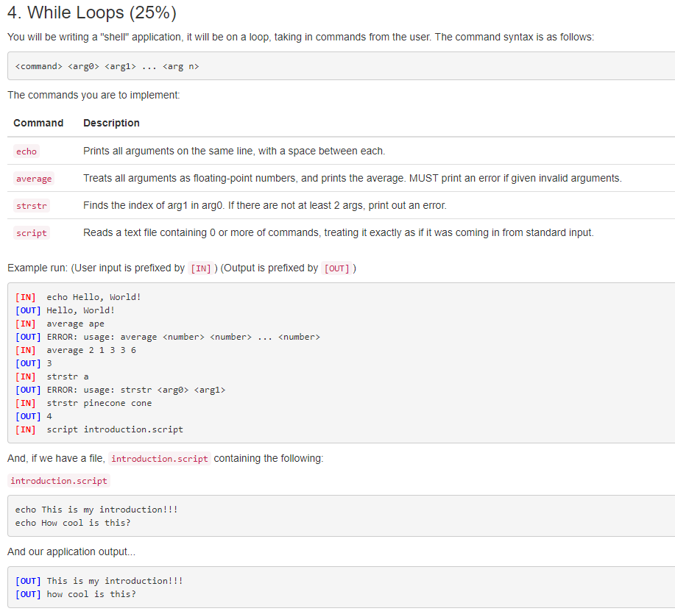The image size is (675, 614).
Task: Click the command syntax code block
Action: (105, 65)
